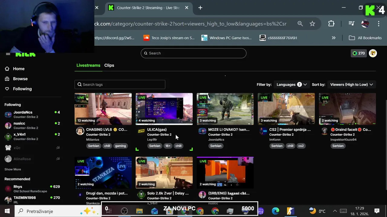Click JoordaNcs avatar in Following list
This screenshot has width=387, height=217.
[8, 115]
